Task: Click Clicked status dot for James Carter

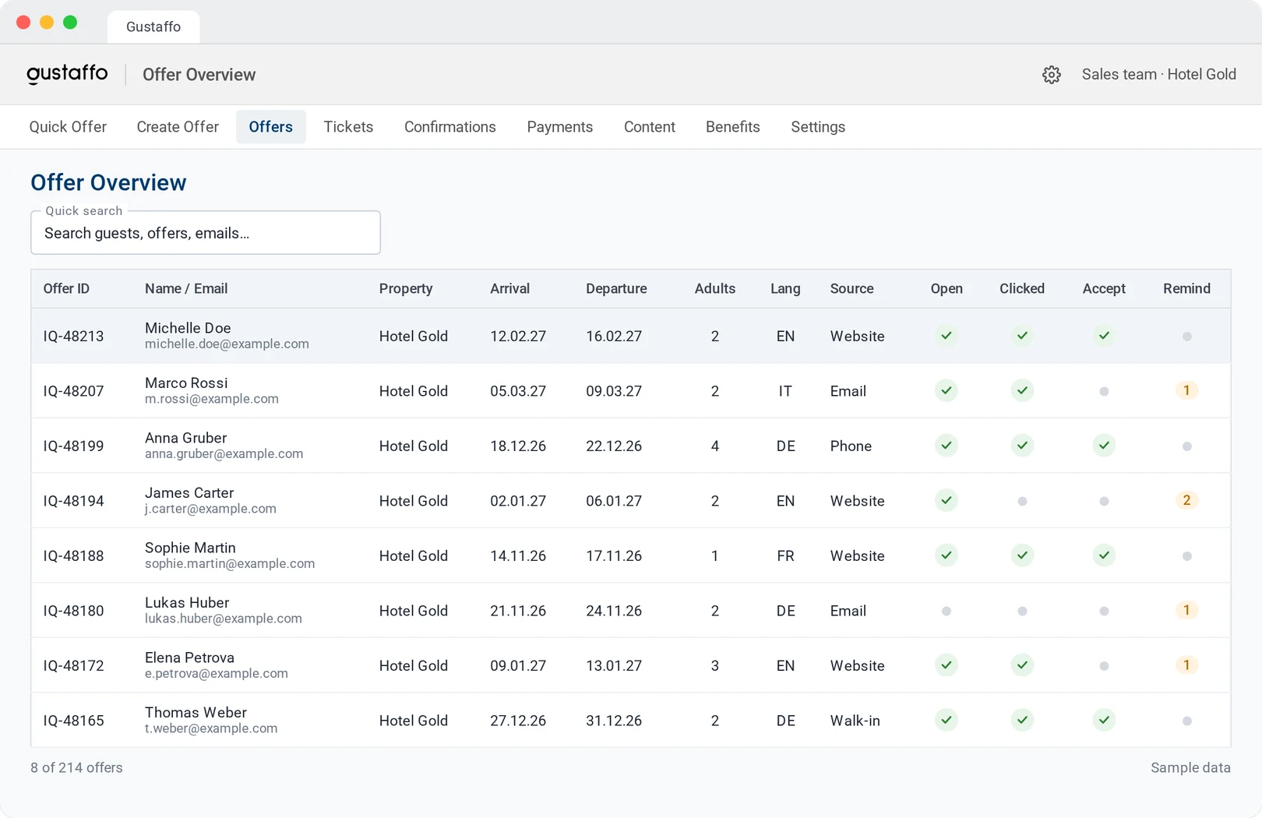Action: (x=1022, y=501)
